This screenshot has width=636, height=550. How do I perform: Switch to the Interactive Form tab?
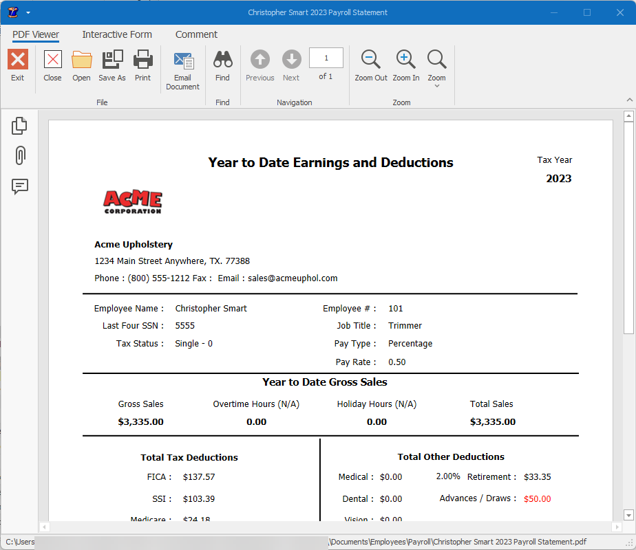[117, 34]
